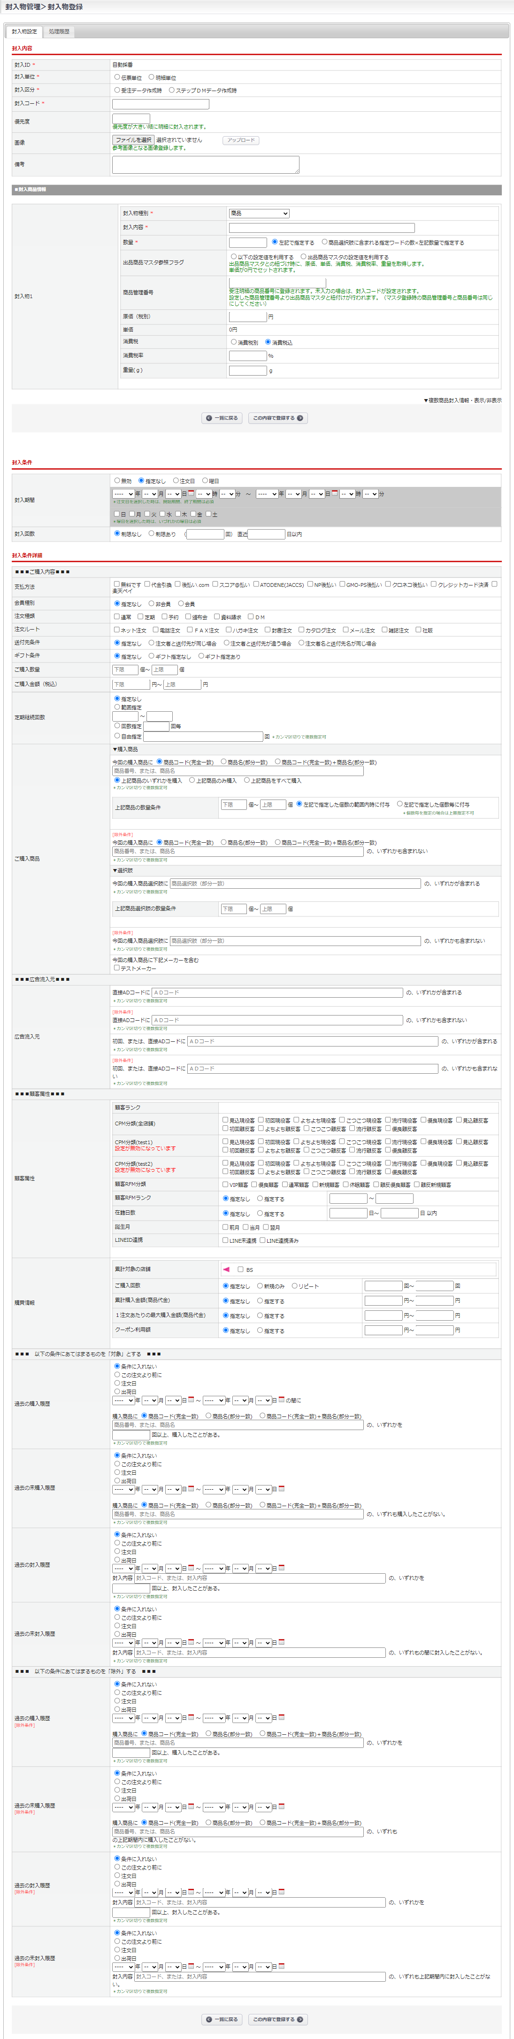
Task: Switch to the 封入物設定 tab
Action: click(24, 31)
